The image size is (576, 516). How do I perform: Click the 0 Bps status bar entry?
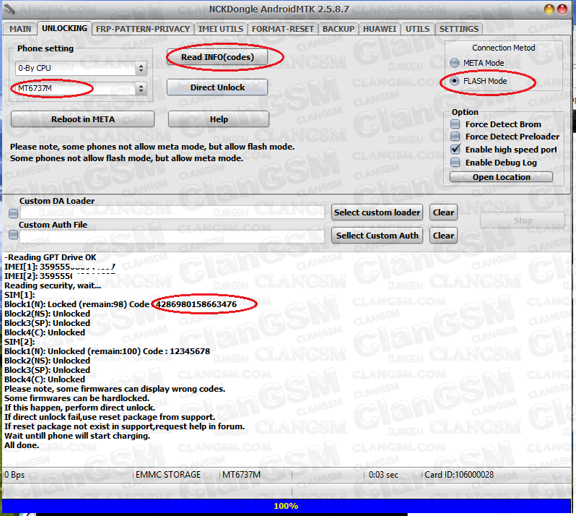[14, 475]
